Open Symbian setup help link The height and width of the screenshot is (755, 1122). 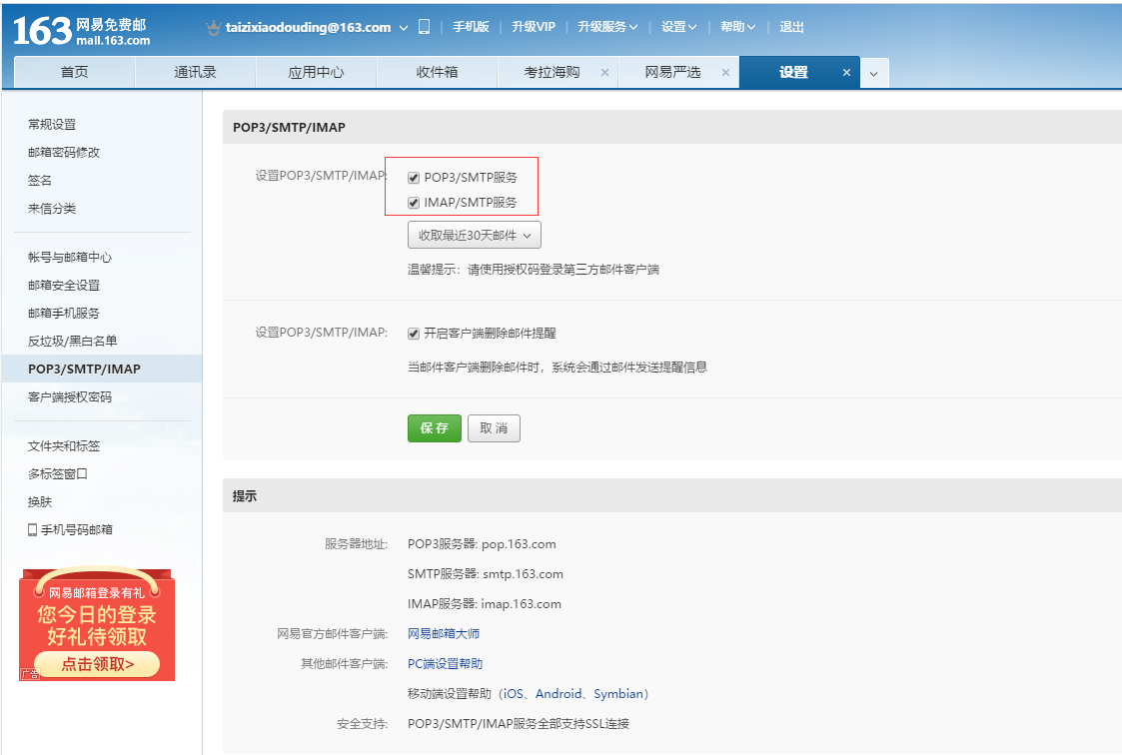click(x=618, y=693)
